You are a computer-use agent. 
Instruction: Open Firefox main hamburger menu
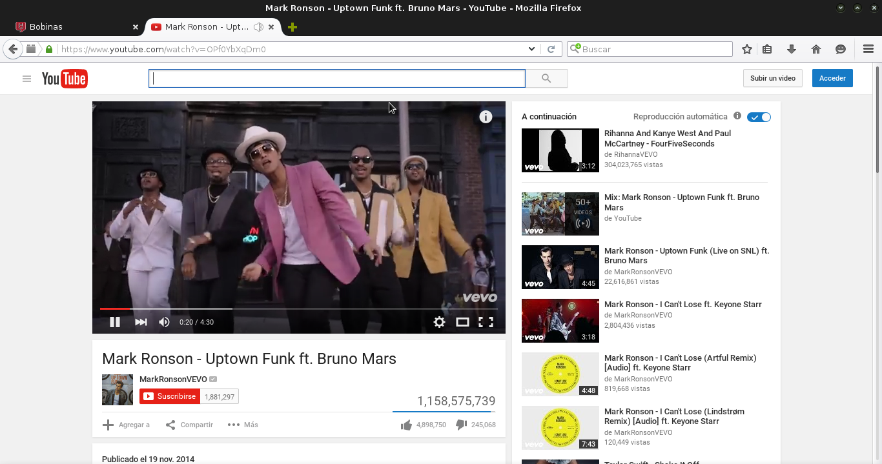(868, 49)
